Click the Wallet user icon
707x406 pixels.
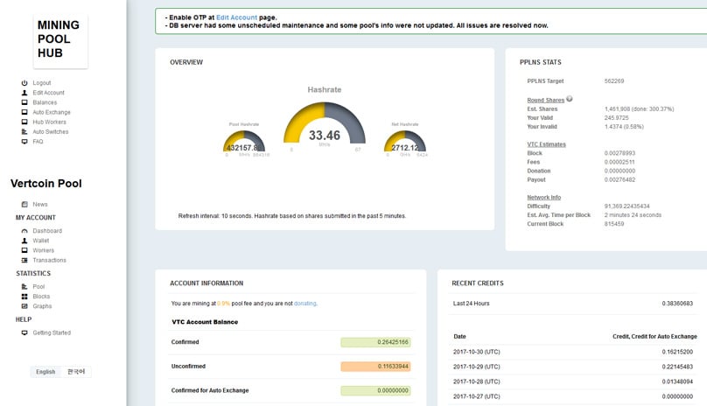tap(24, 241)
